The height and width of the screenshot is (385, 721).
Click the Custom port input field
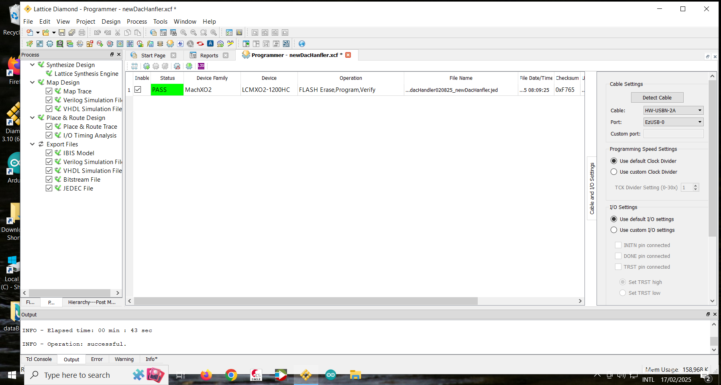pyautogui.click(x=673, y=134)
